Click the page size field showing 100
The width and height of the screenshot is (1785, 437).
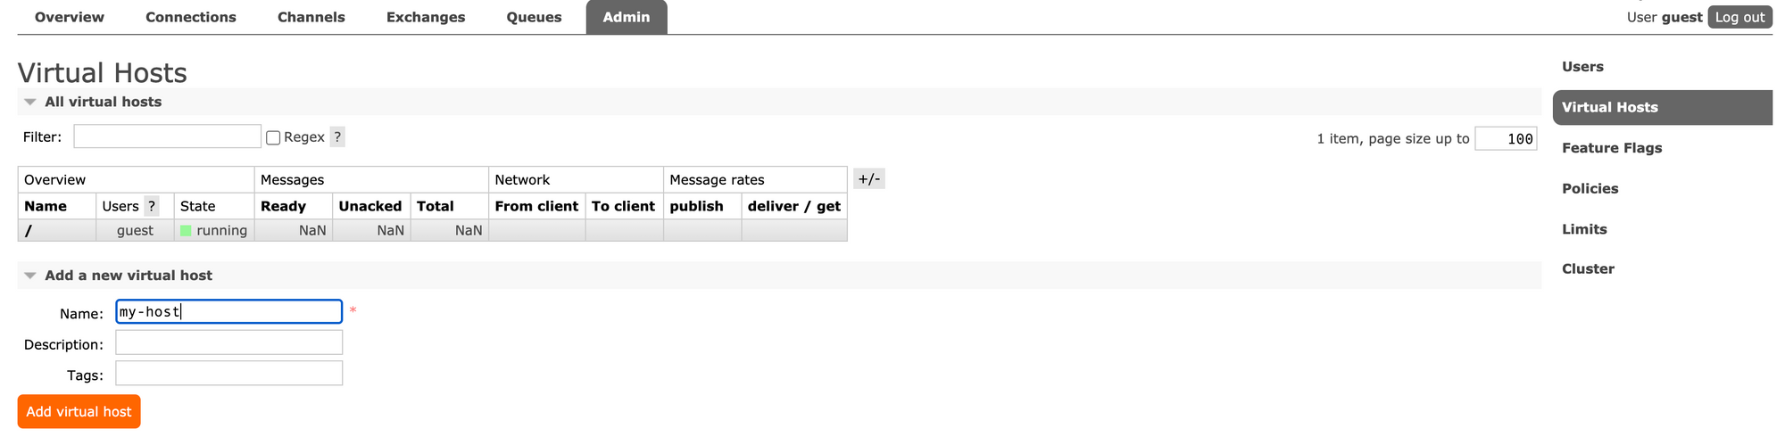[1506, 138]
